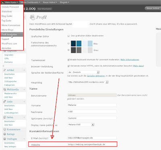Screen dimensions: 161x150
Task: Enable the Den grafischen Editor deaktivieren checkbox
Action: click(x=68, y=36)
